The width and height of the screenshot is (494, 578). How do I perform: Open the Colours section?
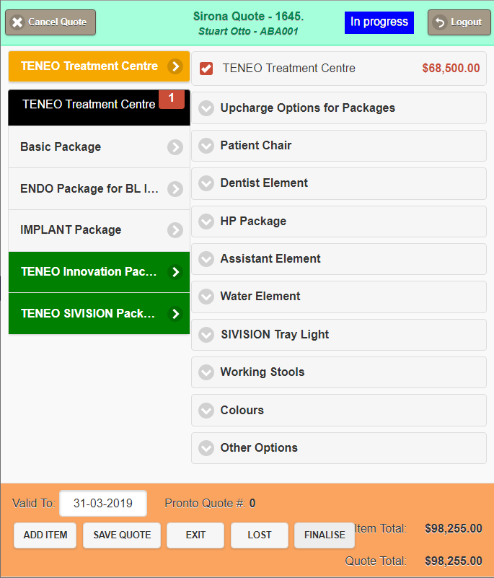tap(207, 411)
